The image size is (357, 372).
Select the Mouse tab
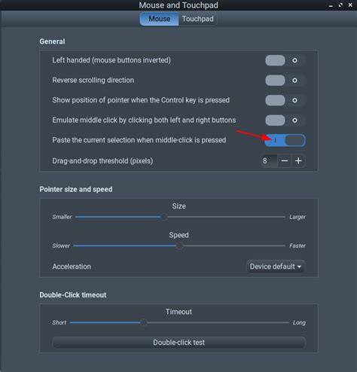point(160,19)
